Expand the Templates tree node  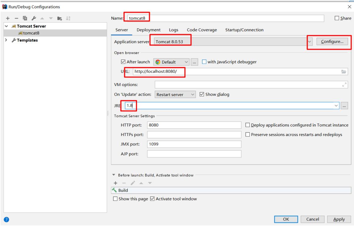point(6,40)
